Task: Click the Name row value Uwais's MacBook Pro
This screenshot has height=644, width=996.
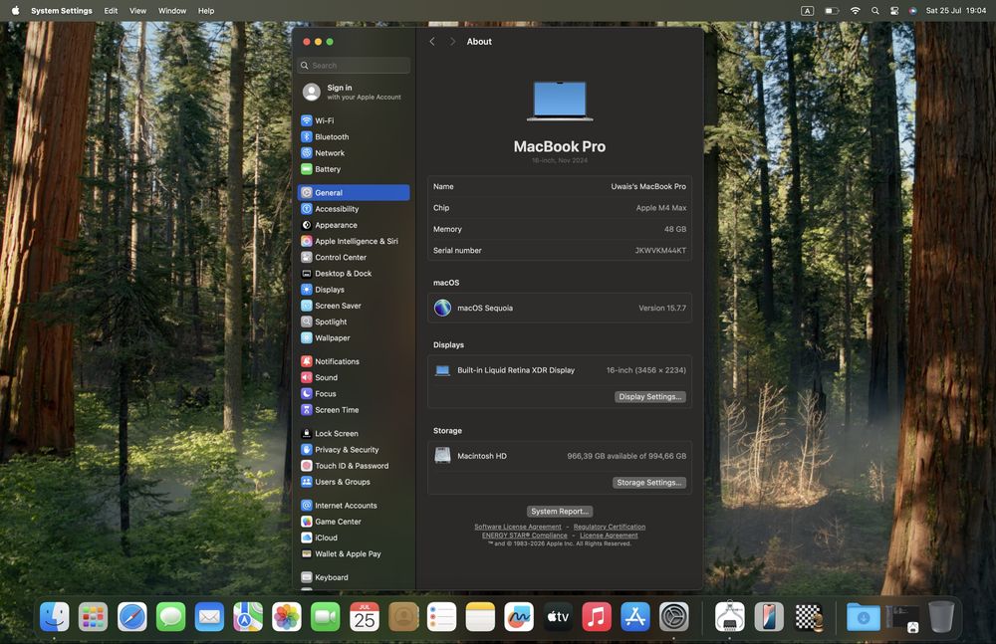Action: pyautogui.click(x=648, y=187)
